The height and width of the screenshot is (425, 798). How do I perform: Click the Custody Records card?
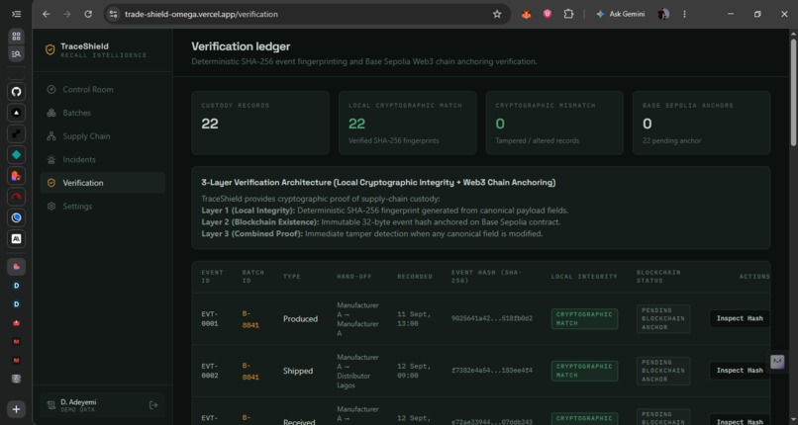260,123
